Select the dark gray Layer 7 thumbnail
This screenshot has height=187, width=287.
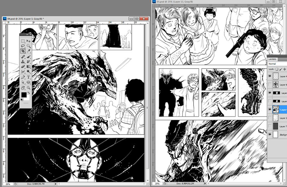(276, 126)
